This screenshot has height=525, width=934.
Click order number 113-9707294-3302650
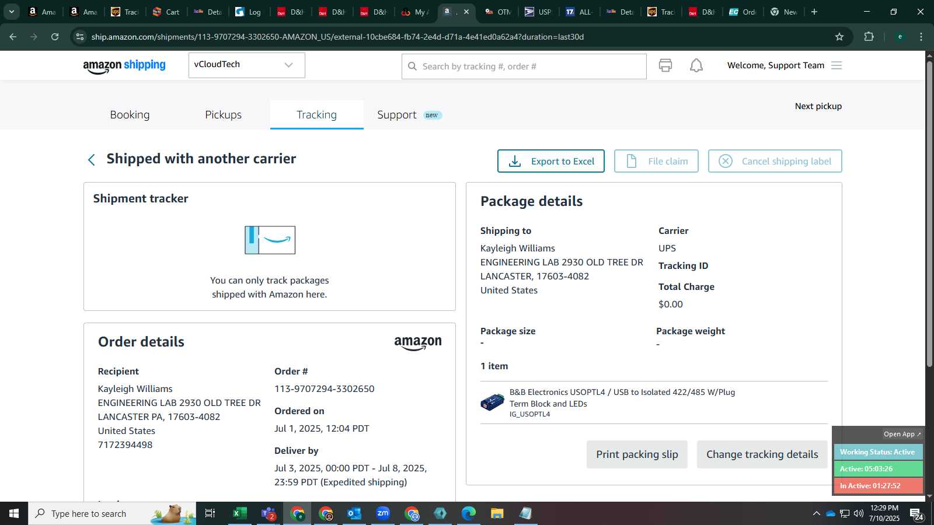point(324,389)
